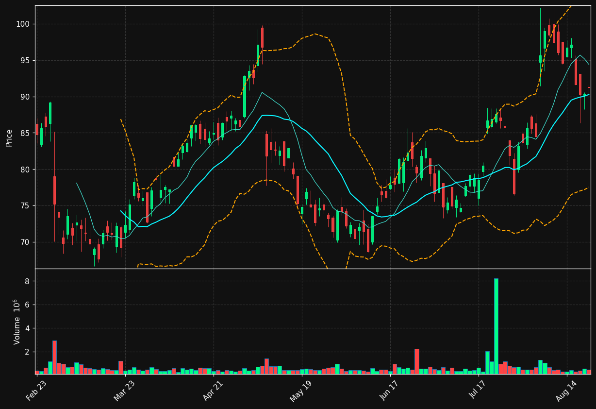The height and width of the screenshot is (409, 596).
Task: Click the Jun 17 date label
Action: pos(389,391)
